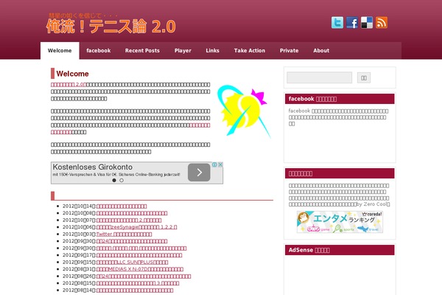Open the Recent Posts tab
The width and height of the screenshot is (442, 295).
click(x=142, y=51)
